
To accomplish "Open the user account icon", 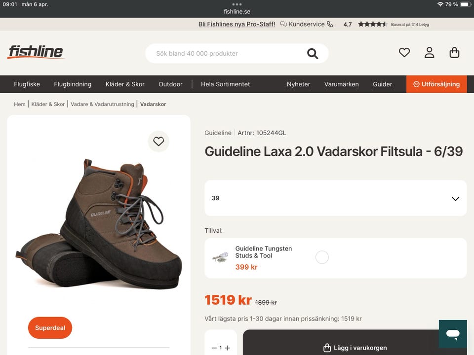I will [x=430, y=52].
